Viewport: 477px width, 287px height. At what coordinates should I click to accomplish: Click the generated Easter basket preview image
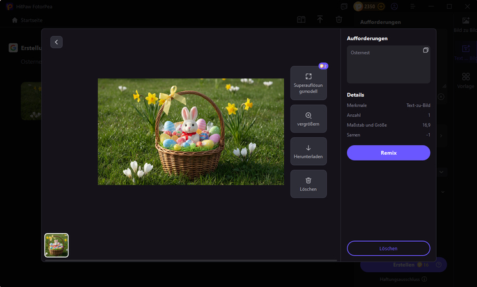[x=191, y=132]
